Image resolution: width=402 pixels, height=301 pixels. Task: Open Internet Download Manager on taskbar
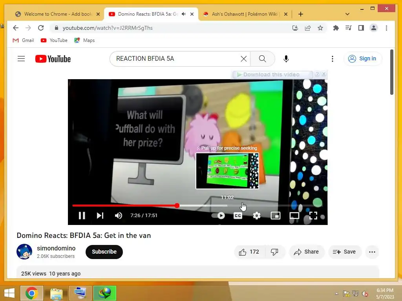[x=104, y=293]
